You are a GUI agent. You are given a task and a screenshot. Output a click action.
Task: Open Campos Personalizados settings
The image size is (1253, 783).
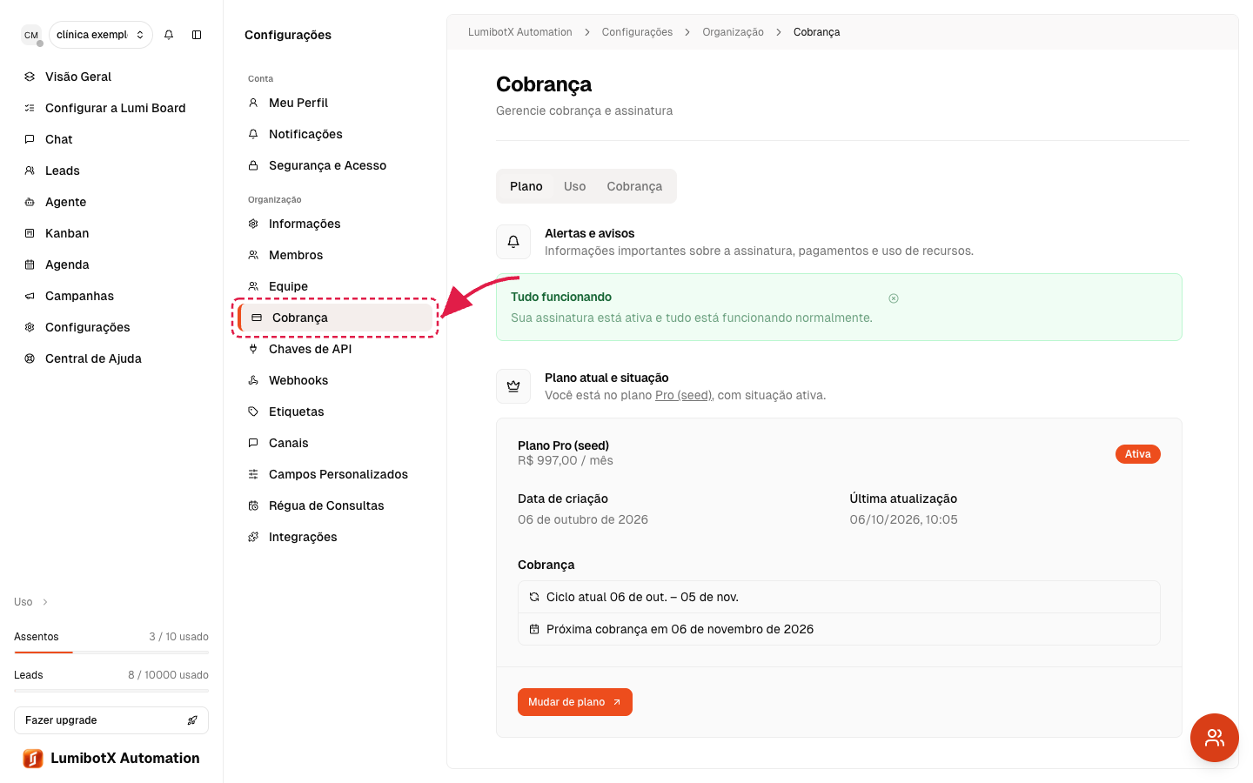(x=335, y=474)
